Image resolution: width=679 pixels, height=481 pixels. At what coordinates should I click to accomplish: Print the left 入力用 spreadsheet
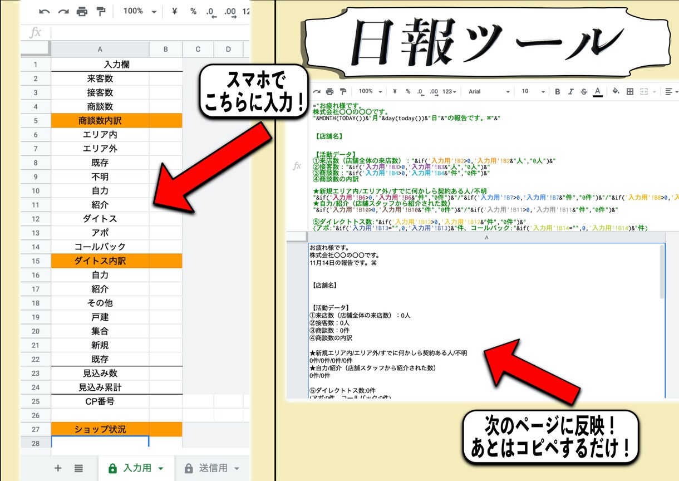click(x=82, y=11)
